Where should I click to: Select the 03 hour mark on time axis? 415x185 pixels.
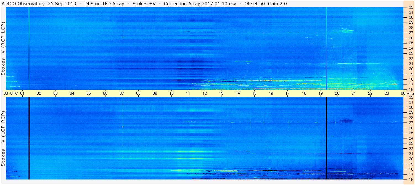(x=55, y=93)
